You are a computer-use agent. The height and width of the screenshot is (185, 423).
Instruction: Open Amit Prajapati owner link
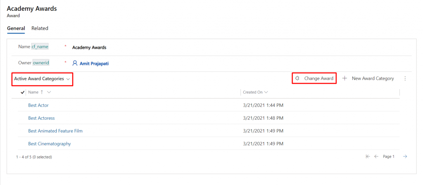(x=94, y=64)
